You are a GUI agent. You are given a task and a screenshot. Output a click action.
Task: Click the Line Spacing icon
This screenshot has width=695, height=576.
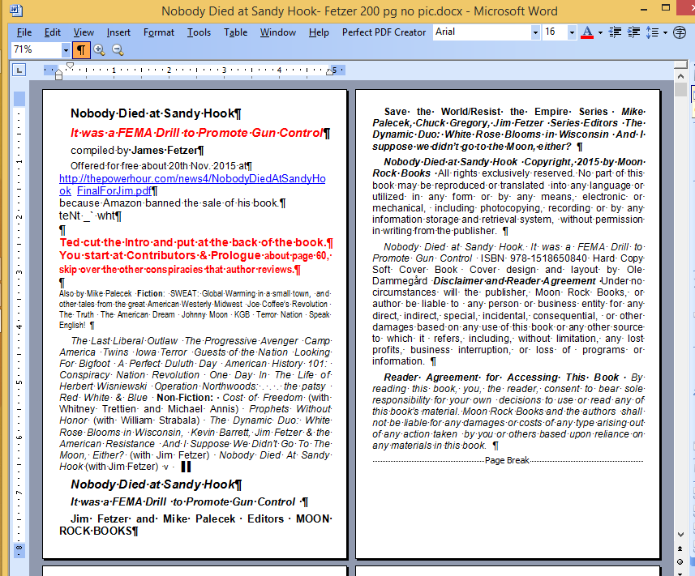[x=653, y=32]
